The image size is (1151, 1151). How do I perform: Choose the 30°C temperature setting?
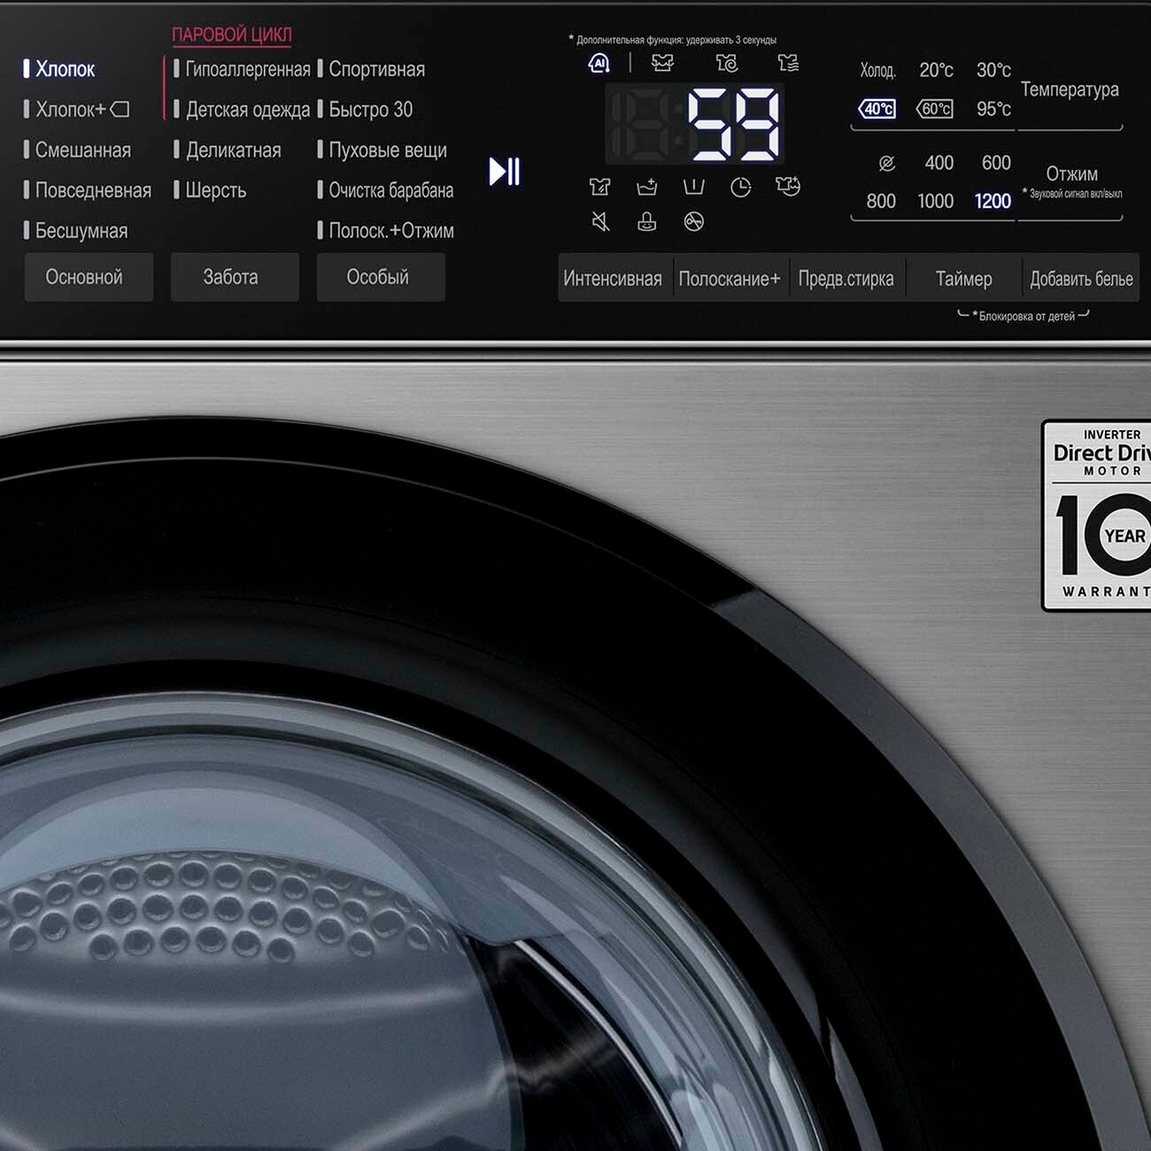[993, 70]
